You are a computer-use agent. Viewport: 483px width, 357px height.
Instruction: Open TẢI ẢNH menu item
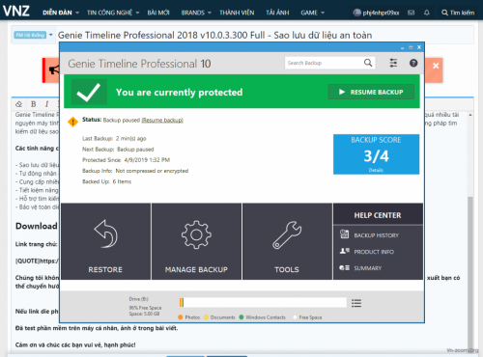(x=277, y=13)
